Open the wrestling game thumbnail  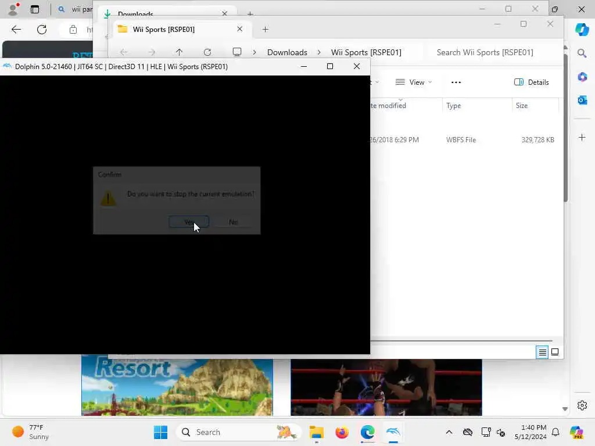[386, 387]
